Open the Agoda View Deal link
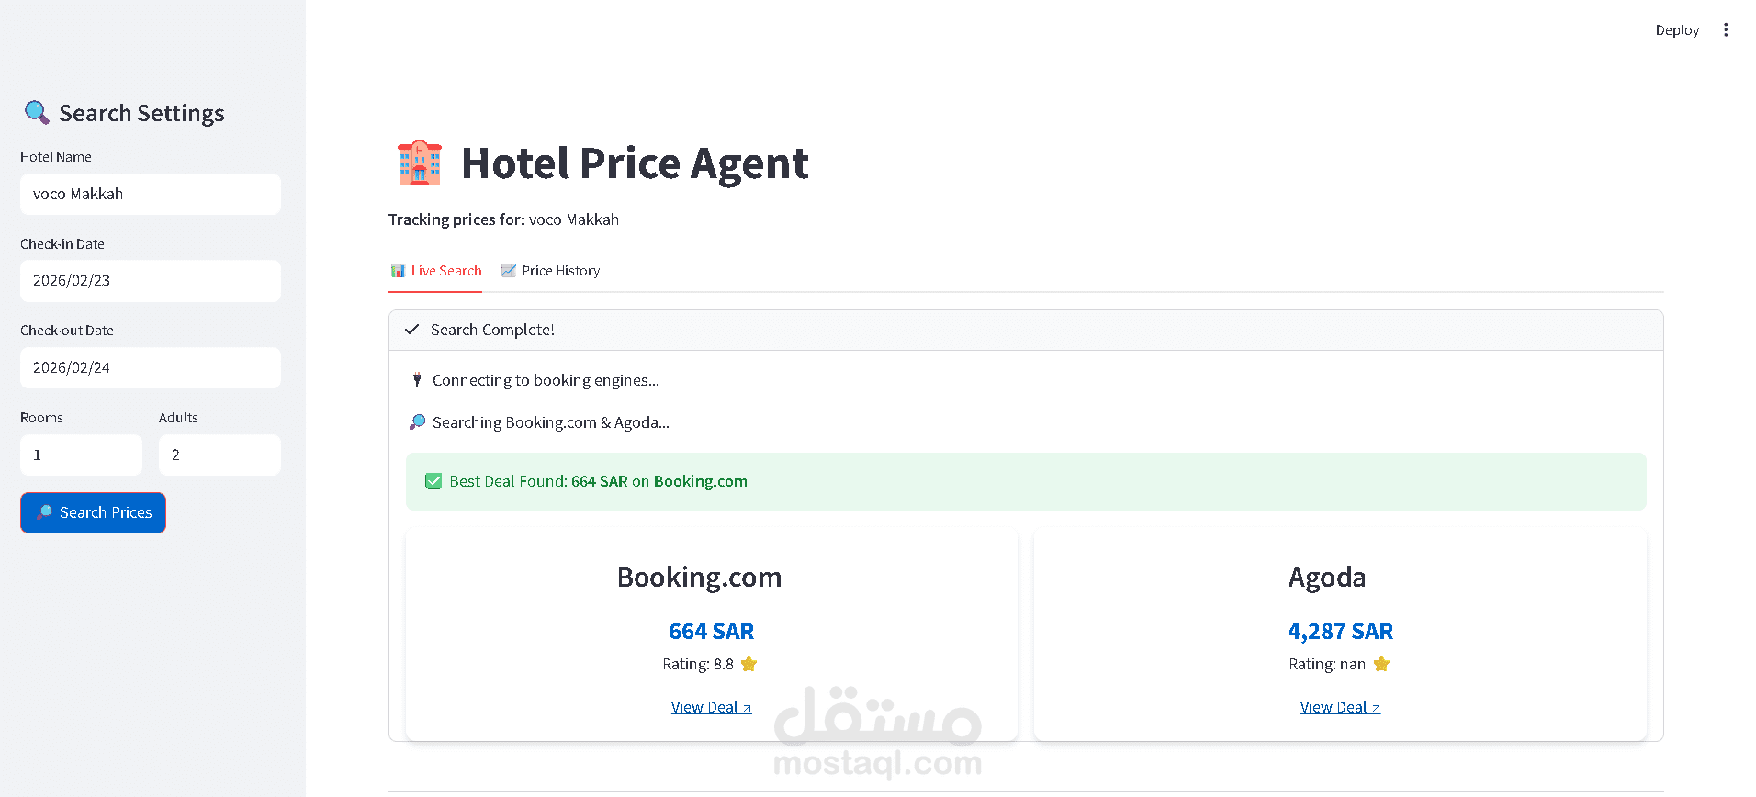The height and width of the screenshot is (797, 1756). pyautogui.click(x=1340, y=707)
